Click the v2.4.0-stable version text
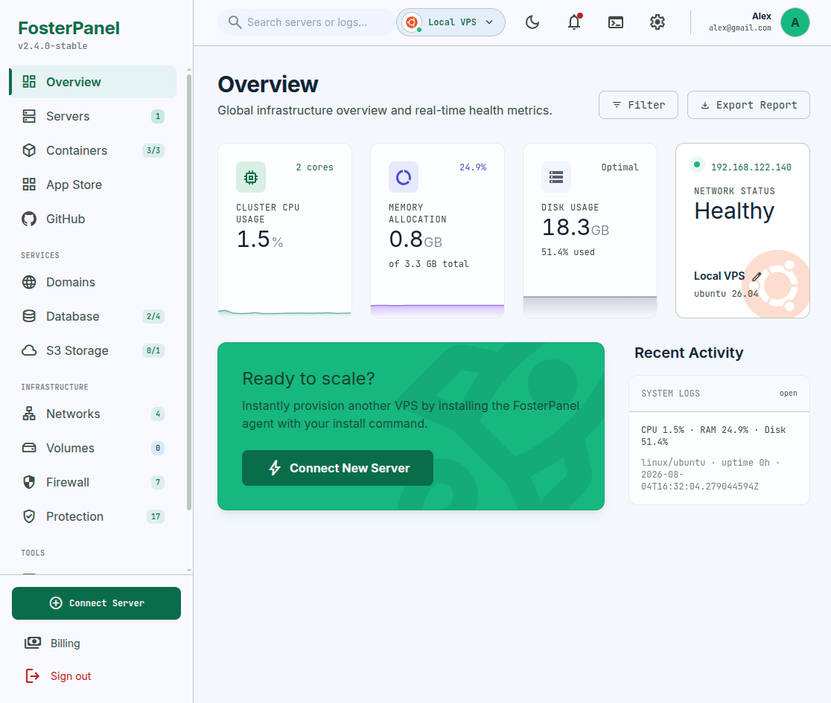 (x=52, y=46)
